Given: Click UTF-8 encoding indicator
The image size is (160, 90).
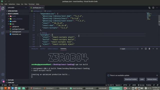Looking at the screenshot, I should point(125,85).
